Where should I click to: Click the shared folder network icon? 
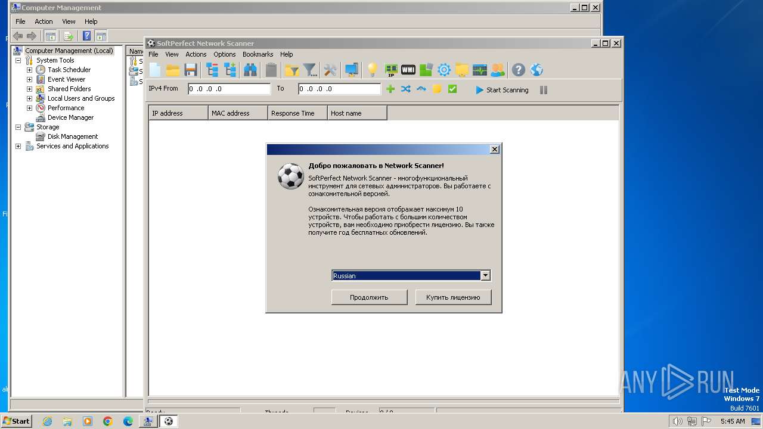click(462, 70)
